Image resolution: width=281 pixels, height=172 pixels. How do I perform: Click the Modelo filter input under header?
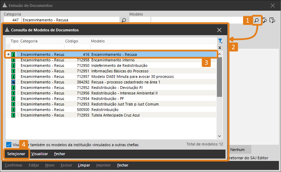[153, 47]
